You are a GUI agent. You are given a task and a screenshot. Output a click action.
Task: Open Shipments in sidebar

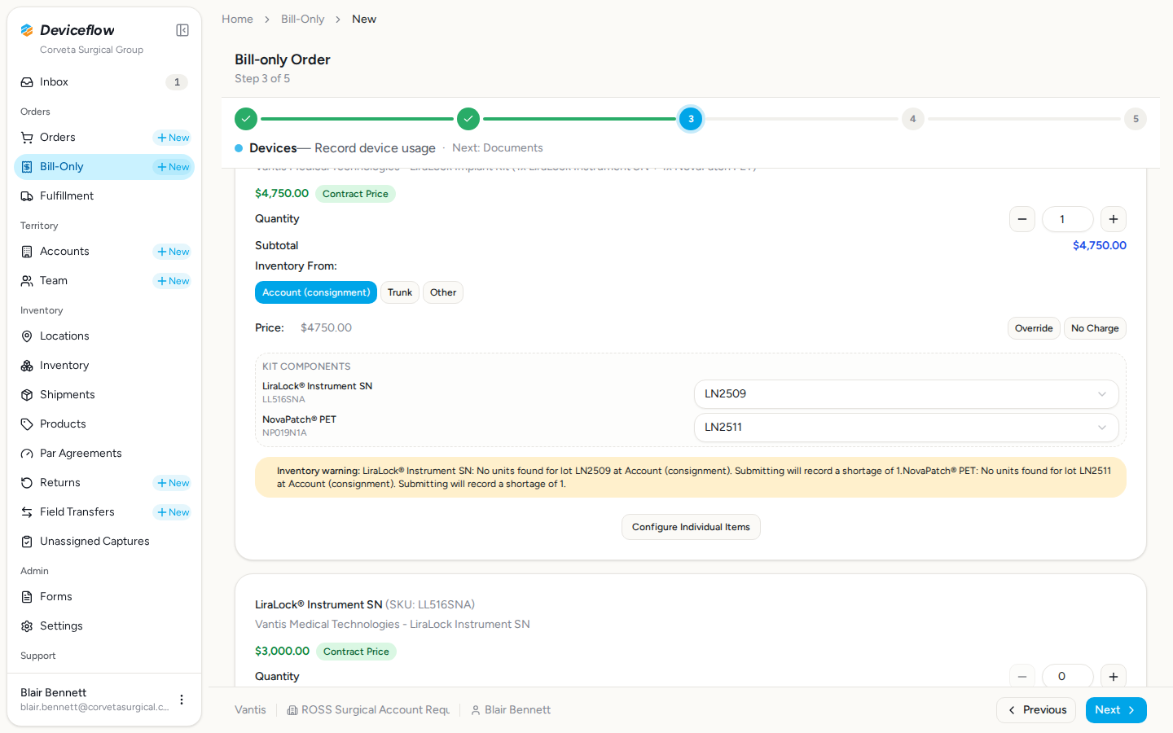104,395
